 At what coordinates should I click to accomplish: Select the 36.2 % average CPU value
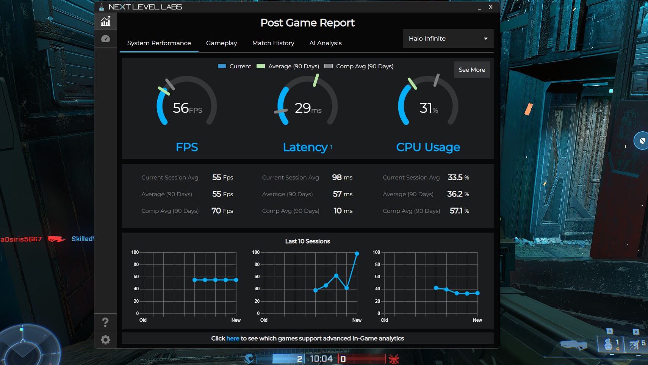point(458,194)
